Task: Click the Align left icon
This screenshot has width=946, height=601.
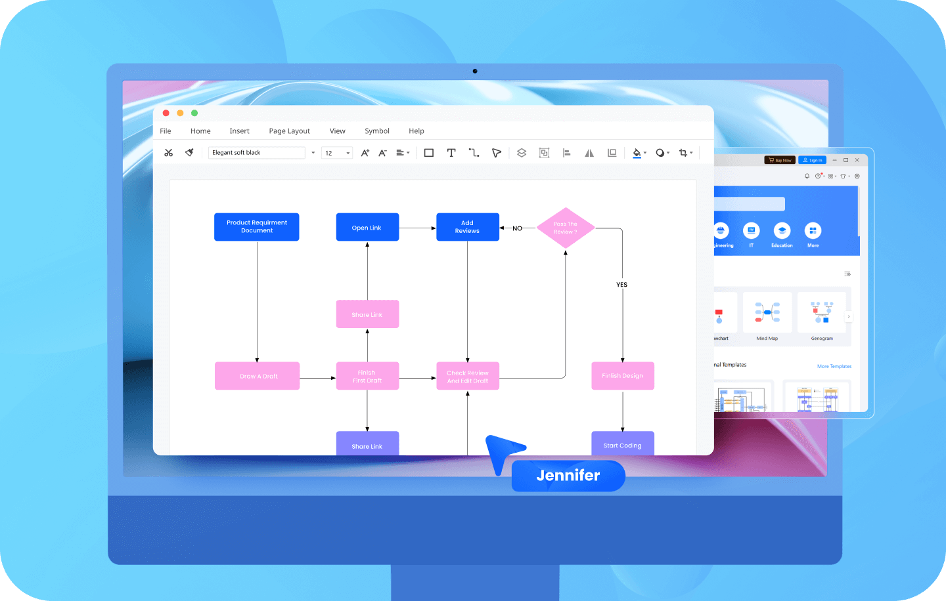Action: (566, 153)
